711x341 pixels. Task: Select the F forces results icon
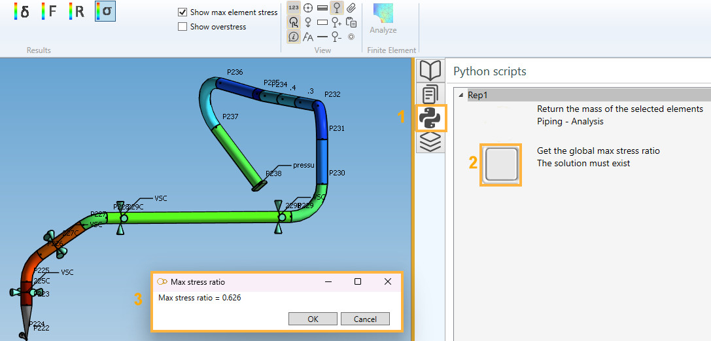[49, 11]
